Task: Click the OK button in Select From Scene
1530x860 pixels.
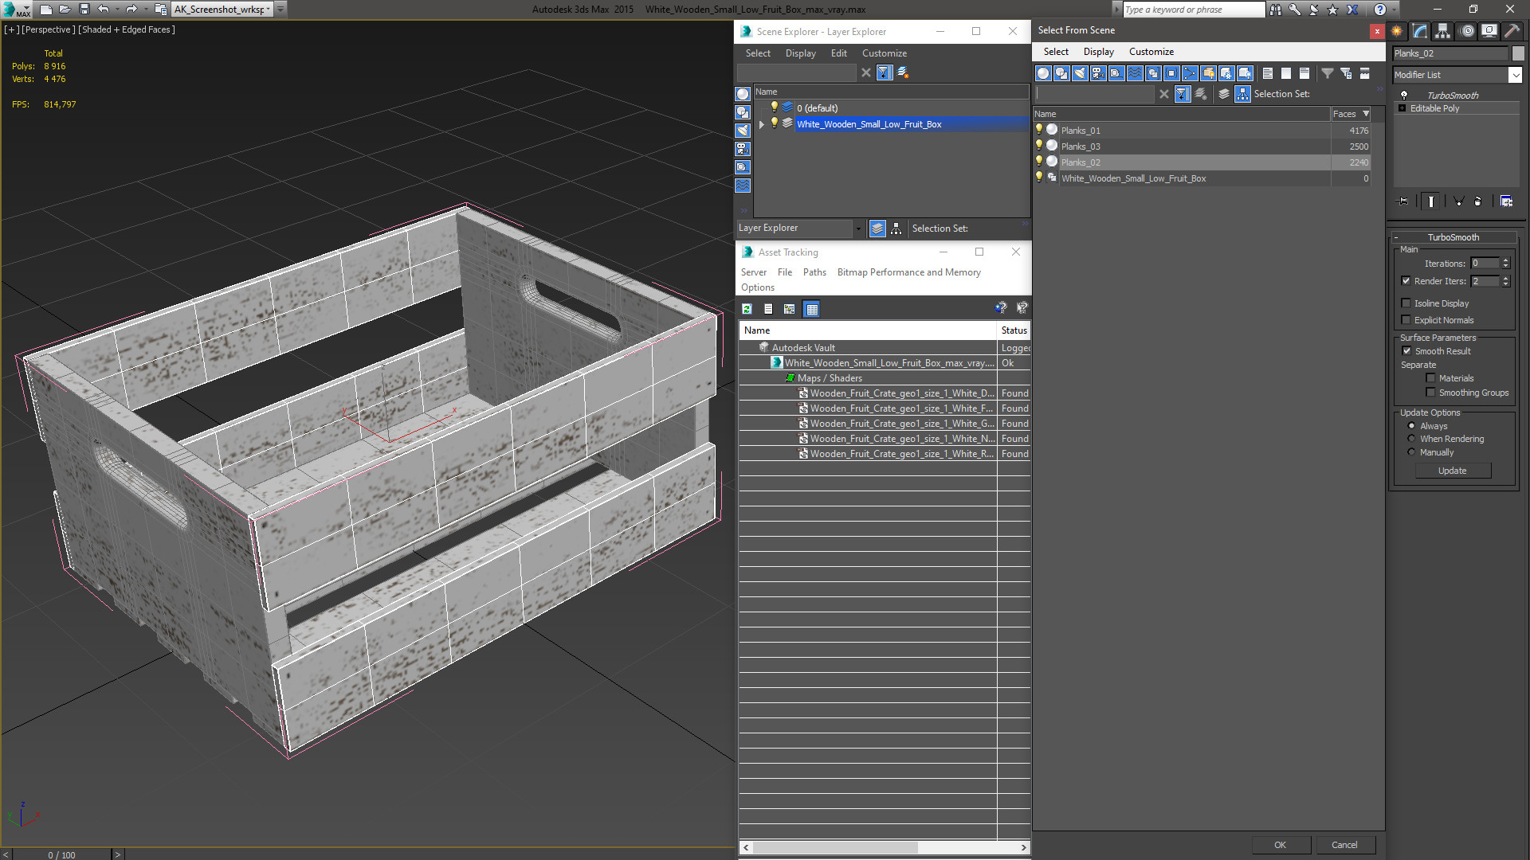Action: click(1280, 845)
